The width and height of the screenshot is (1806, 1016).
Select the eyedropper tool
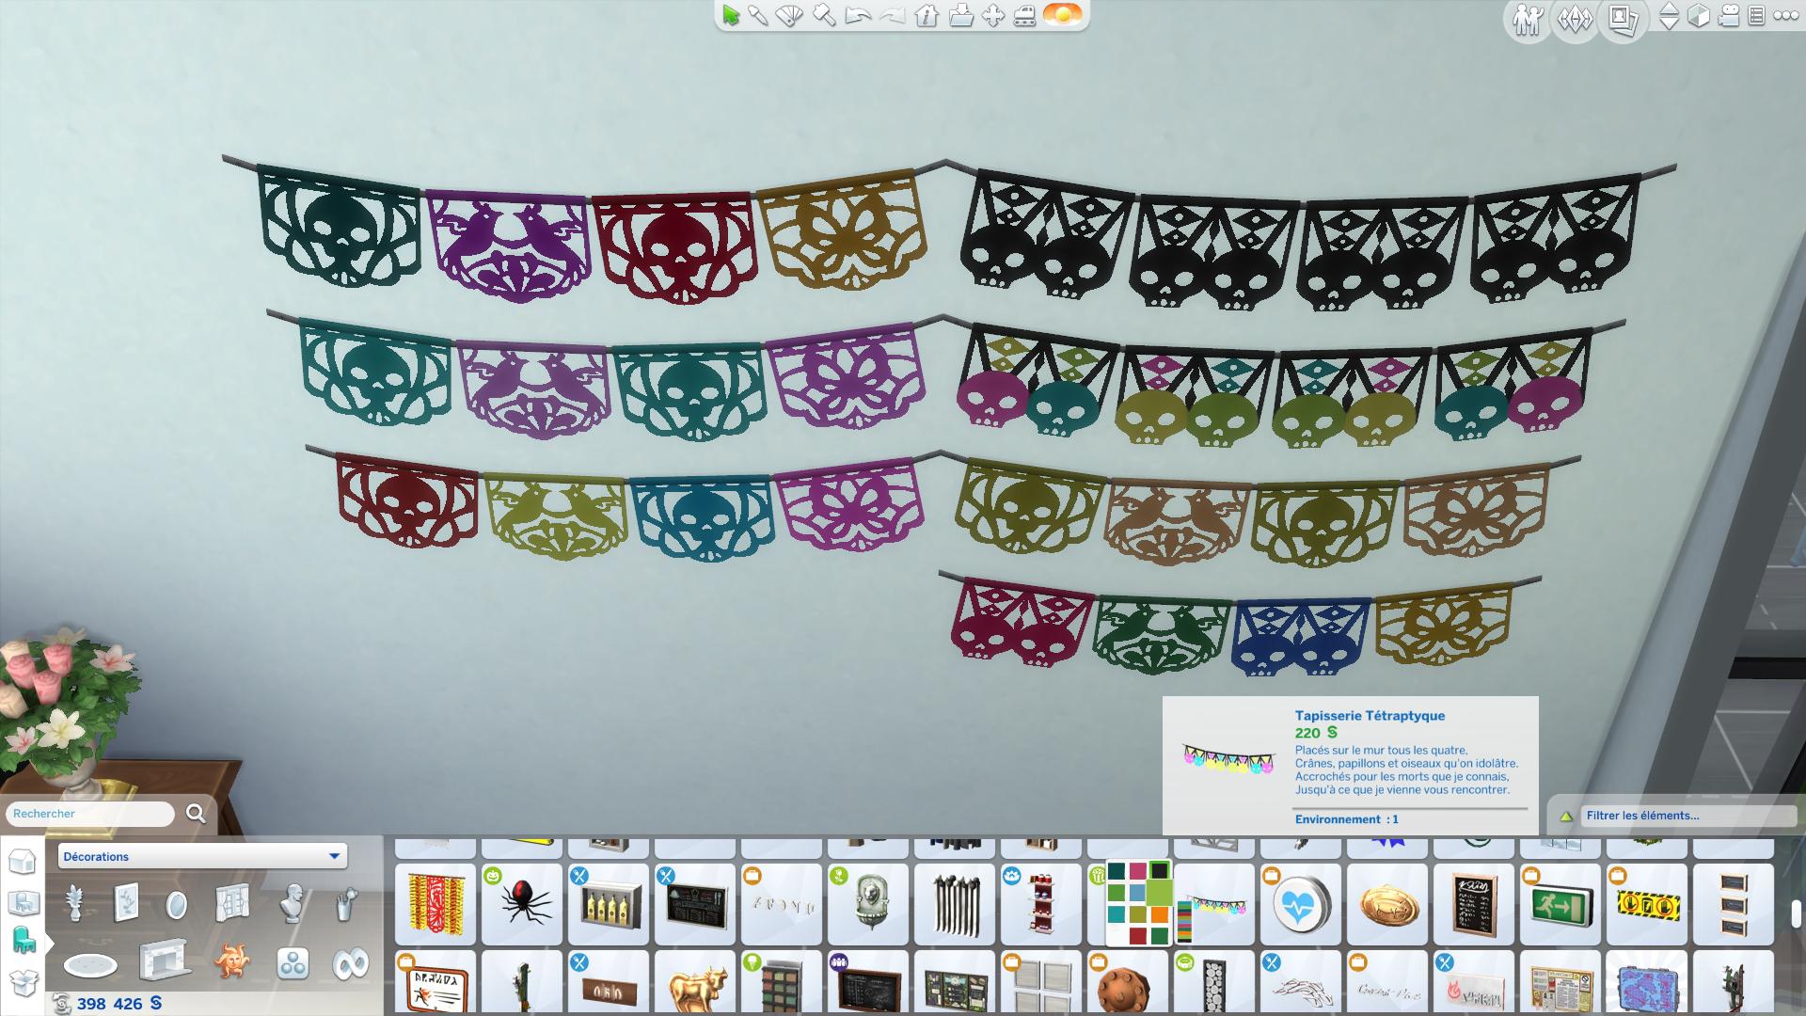click(758, 16)
